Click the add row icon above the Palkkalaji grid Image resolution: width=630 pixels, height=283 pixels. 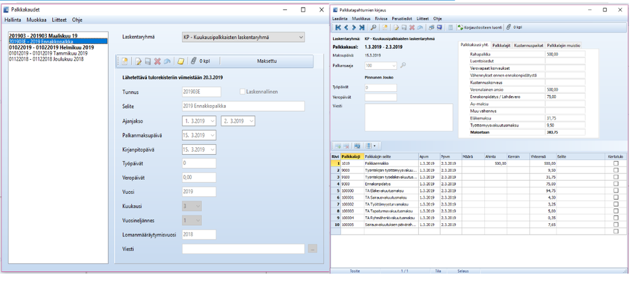coord(338,146)
